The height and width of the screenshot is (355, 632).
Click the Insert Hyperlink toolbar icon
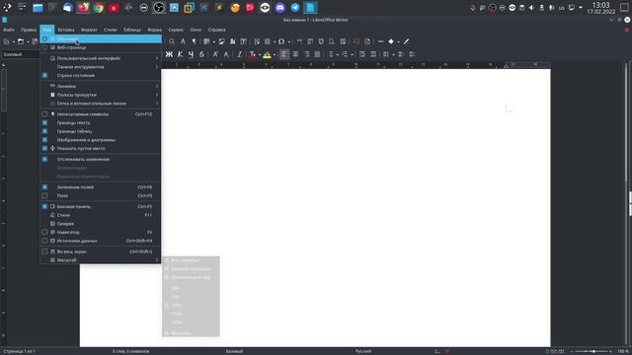point(299,41)
